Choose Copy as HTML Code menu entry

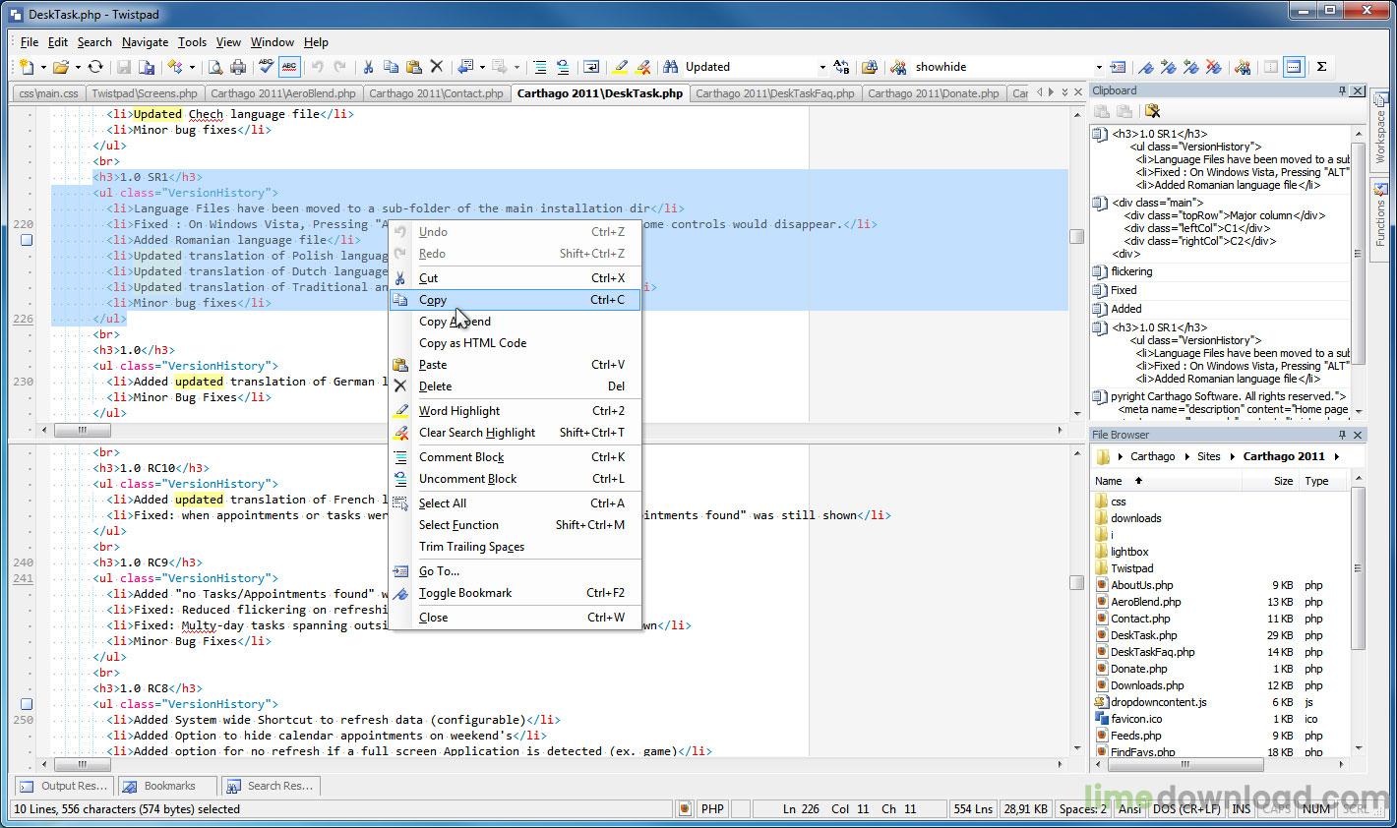tap(472, 343)
